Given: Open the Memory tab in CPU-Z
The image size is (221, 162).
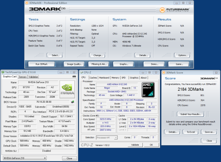Looking at the screenshot, I should point(115,77).
